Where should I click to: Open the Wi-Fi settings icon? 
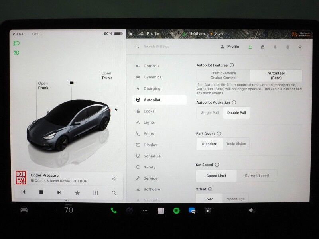click(x=299, y=46)
